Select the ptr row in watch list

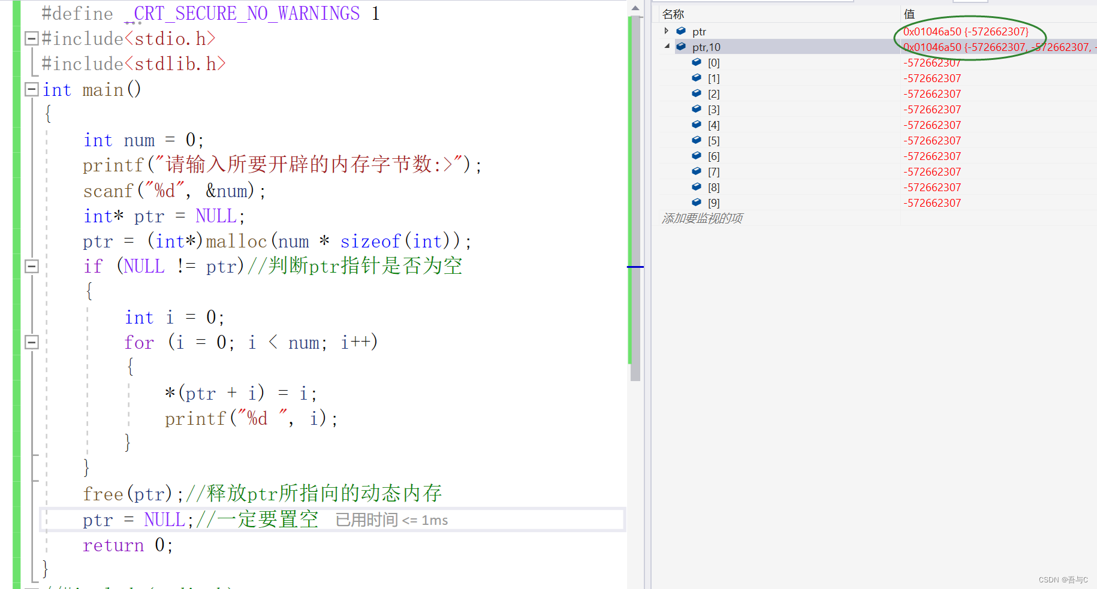point(878,31)
